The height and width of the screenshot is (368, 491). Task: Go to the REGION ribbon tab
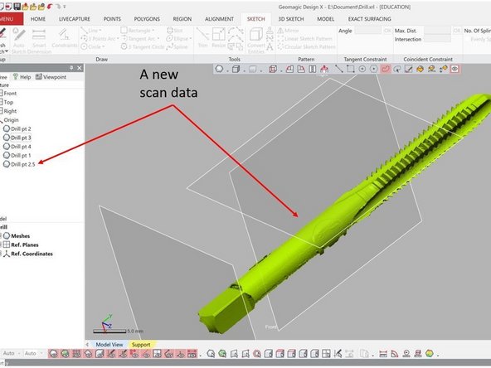tap(182, 19)
